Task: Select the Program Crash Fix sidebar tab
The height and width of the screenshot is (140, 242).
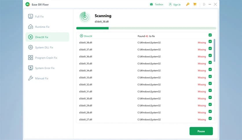Action: pyautogui.click(x=47, y=58)
